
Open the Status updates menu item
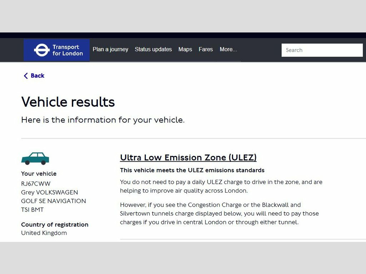tap(153, 50)
